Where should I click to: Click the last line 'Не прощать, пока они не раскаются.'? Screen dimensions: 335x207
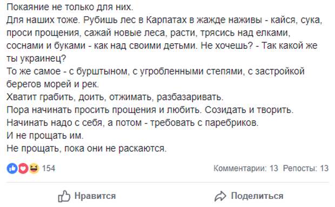(x=86, y=148)
